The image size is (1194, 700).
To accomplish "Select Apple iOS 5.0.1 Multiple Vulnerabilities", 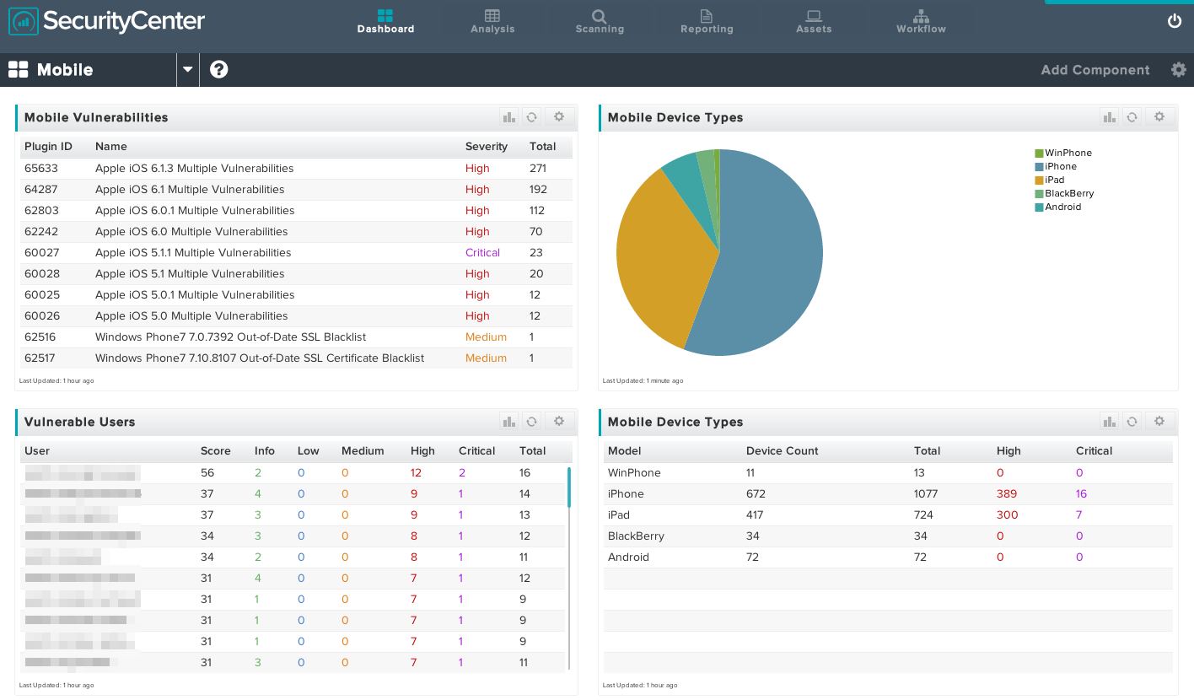I will click(296, 295).
